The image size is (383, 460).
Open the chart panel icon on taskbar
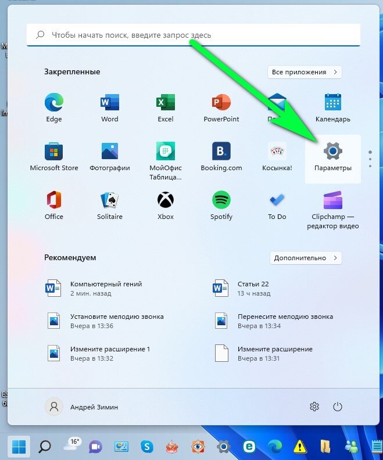(x=121, y=447)
